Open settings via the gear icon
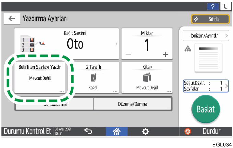Image resolution: width=233 pixels, height=148 pixels. pos(145,131)
